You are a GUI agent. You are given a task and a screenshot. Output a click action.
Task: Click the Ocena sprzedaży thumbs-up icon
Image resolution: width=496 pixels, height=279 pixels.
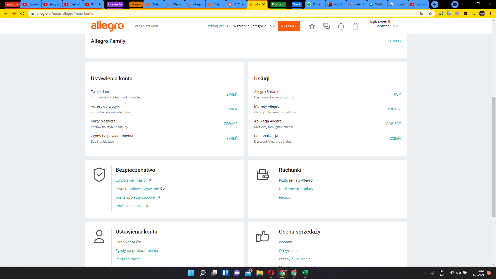coord(262,236)
